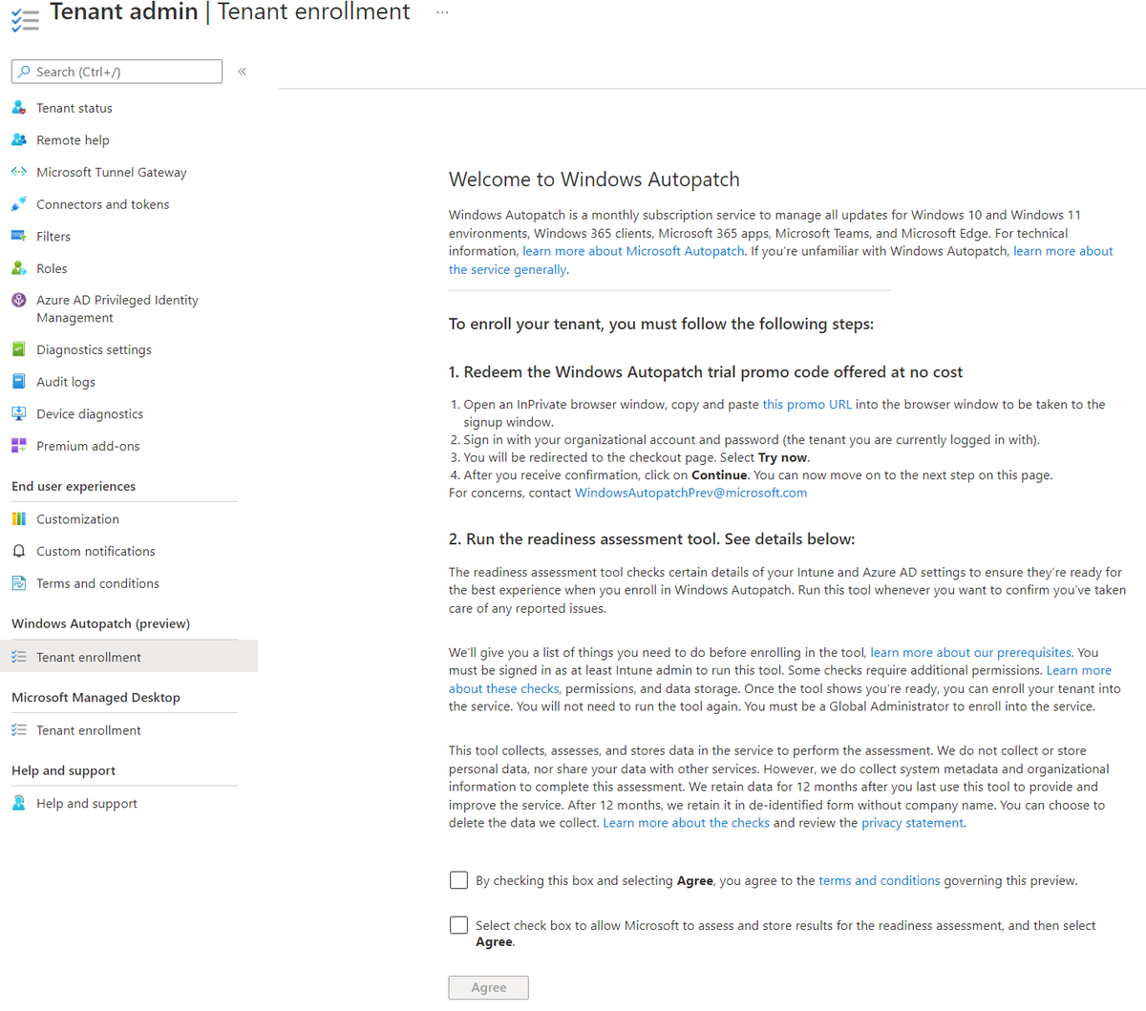This screenshot has width=1146, height=1011.
Task: Open learn more about our prerequisites link
Action: coord(970,653)
